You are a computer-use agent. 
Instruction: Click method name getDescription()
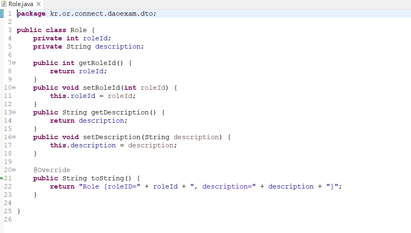point(123,112)
